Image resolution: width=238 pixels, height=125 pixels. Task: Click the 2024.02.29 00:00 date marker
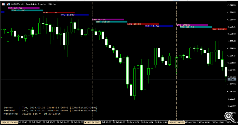point(176,122)
